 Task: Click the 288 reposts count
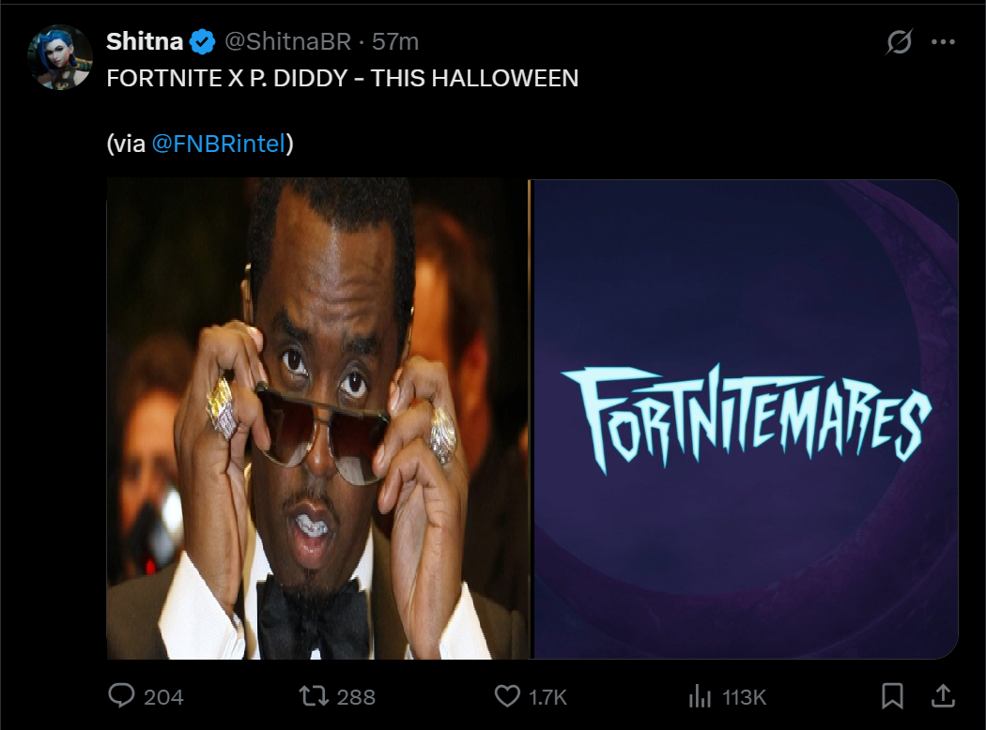[356, 697]
